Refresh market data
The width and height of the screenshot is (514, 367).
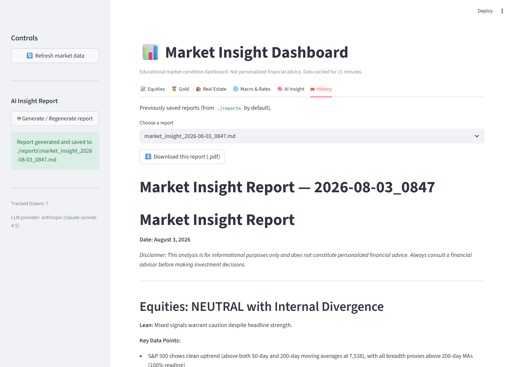pyautogui.click(x=55, y=56)
